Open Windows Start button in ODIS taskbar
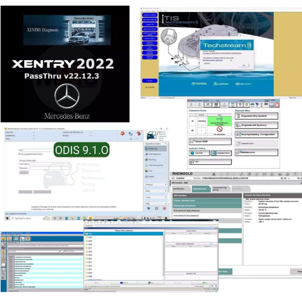This screenshot has height=302, width=302. (7, 218)
